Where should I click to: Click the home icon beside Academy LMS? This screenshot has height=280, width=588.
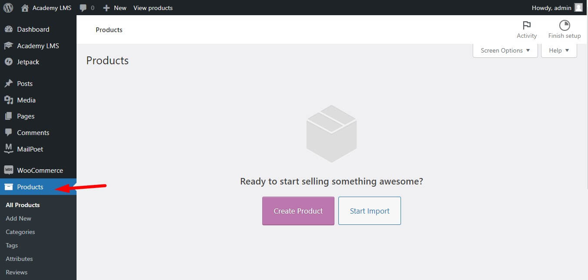click(x=25, y=8)
